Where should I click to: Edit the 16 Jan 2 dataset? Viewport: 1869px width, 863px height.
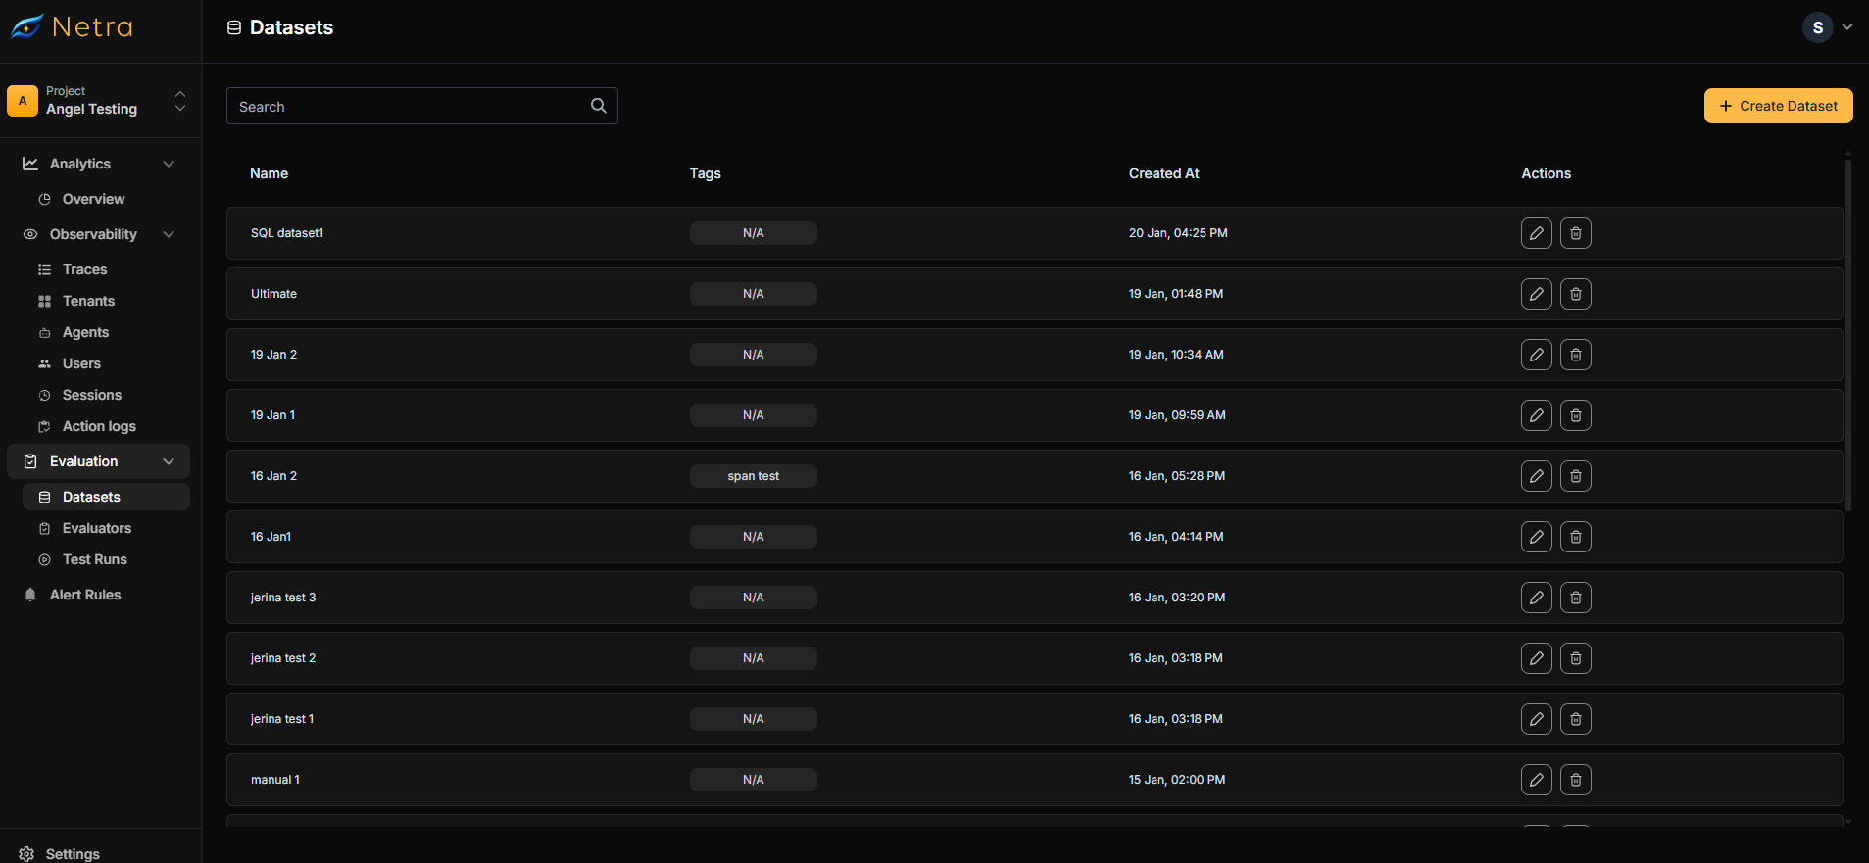click(1536, 476)
